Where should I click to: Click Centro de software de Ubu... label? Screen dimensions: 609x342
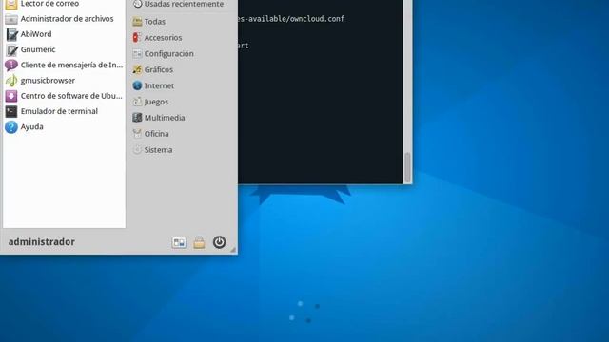coord(71,96)
